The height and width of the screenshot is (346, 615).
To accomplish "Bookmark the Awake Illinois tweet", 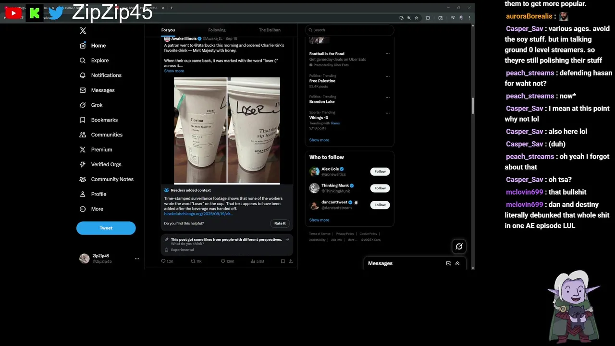I will pyautogui.click(x=283, y=261).
